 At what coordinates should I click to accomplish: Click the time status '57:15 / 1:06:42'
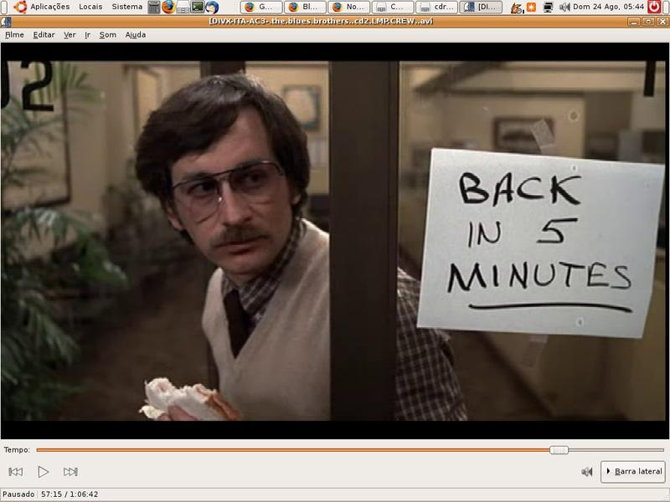(x=70, y=494)
